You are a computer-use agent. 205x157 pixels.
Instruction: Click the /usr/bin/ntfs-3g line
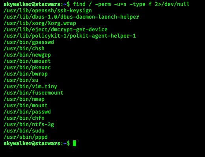[29, 125]
